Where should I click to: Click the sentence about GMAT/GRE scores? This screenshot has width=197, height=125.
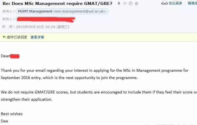pos(99,96)
